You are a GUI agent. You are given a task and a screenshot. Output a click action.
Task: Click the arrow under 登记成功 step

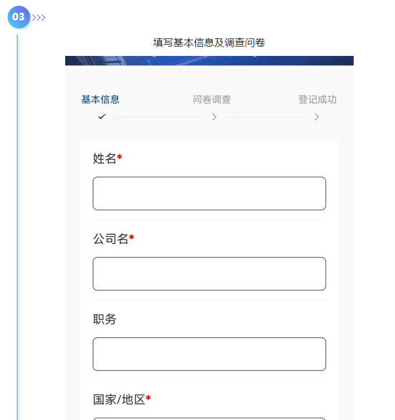(x=316, y=117)
